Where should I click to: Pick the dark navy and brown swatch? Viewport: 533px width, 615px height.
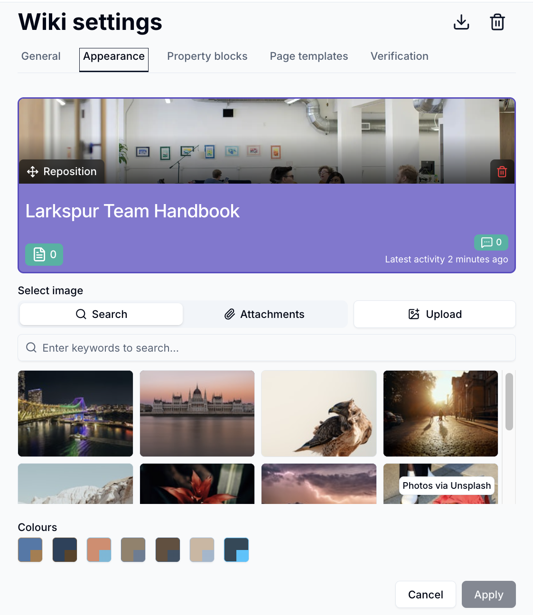point(65,550)
